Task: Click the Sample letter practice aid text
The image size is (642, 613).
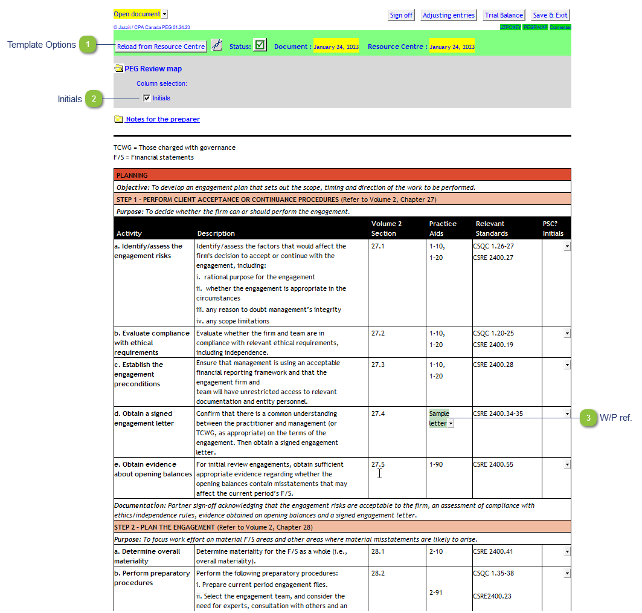Action: pyautogui.click(x=439, y=418)
